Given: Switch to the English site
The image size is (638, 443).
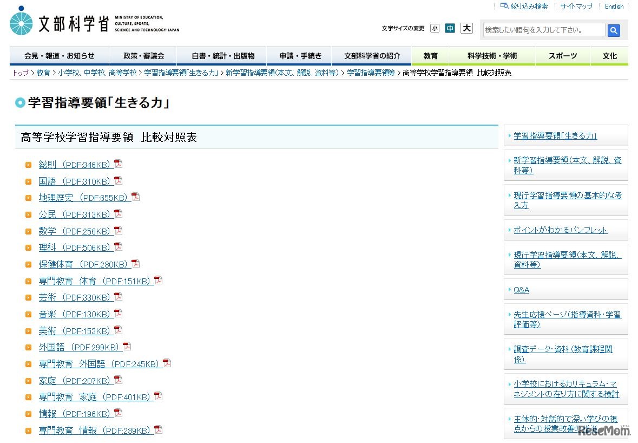Looking at the screenshot, I should click(614, 6).
